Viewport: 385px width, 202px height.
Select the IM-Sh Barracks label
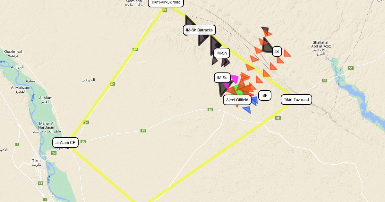click(199, 30)
